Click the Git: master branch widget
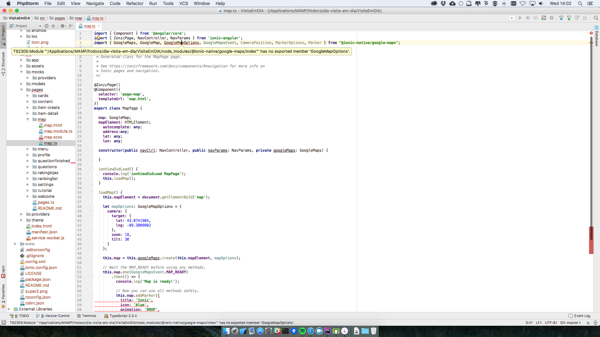 570,323
